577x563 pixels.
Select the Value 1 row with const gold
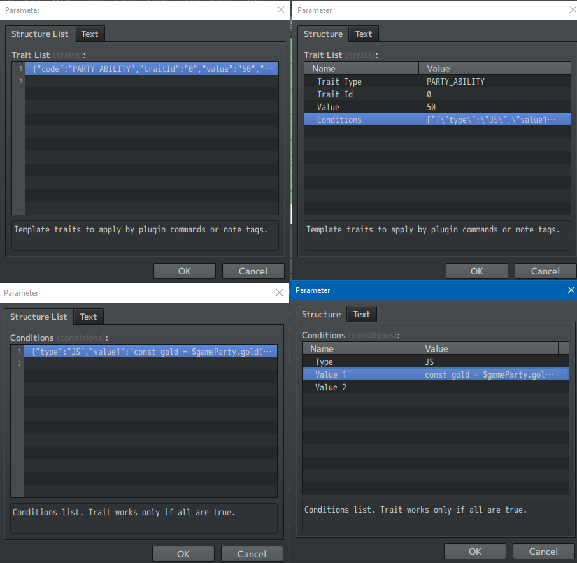[x=436, y=374]
